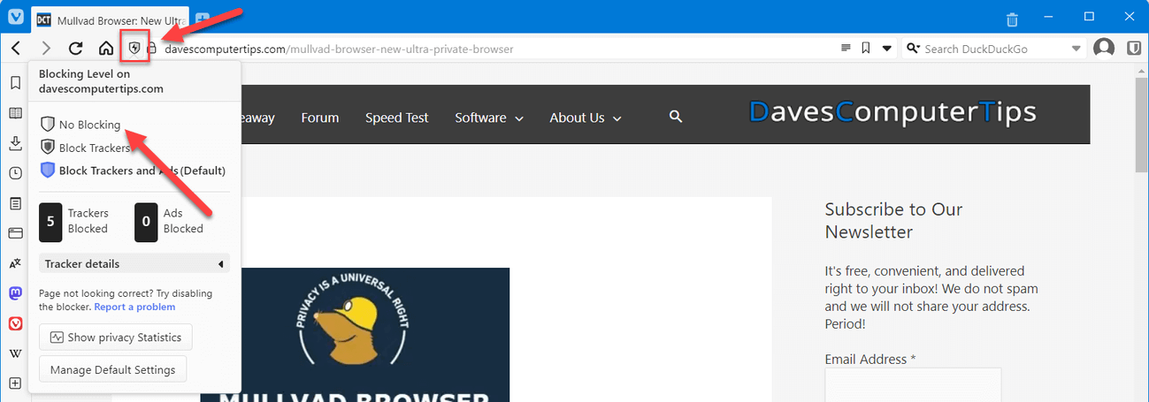The image size is (1149, 402).
Task: Click Manage Default Settings button
Action: coord(113,370)
